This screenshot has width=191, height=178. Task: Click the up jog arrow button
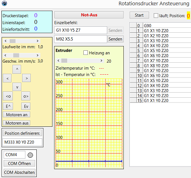click(17, 69)
